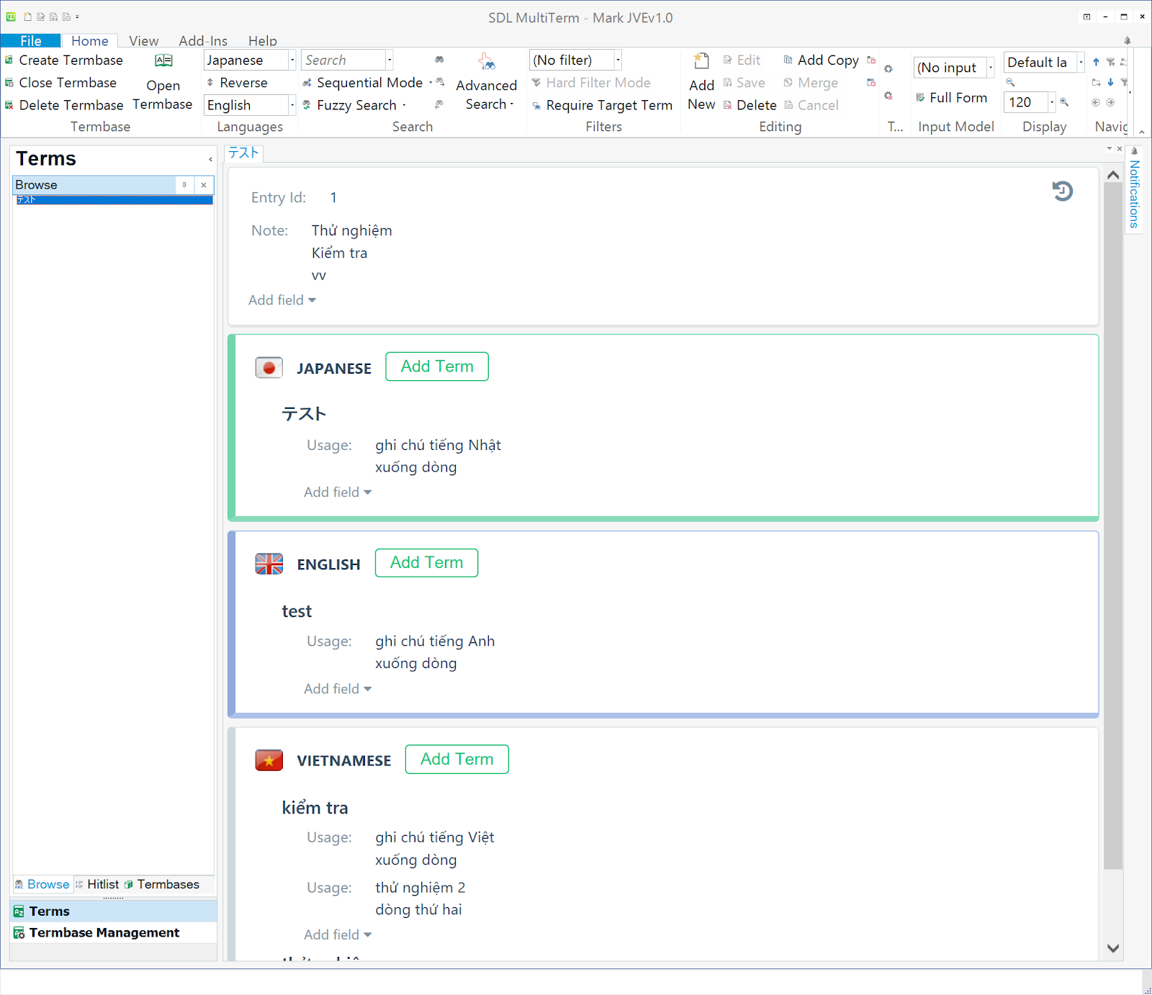Toggle the Full Form input model
This screenshot has width=1152, height=995.
(951, 97)
